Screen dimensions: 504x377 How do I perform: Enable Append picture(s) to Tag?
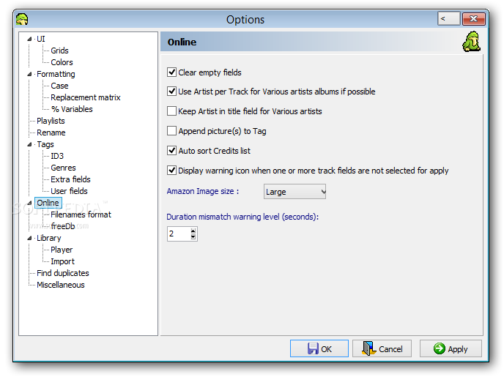tap(171, 131)
